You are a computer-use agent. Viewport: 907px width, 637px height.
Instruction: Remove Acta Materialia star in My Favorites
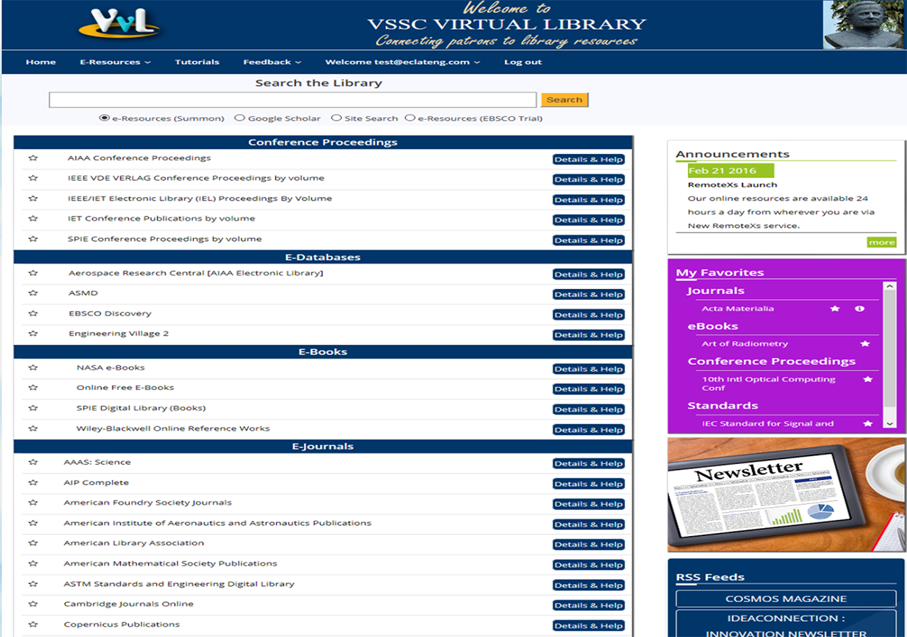[x=835, y=309]
